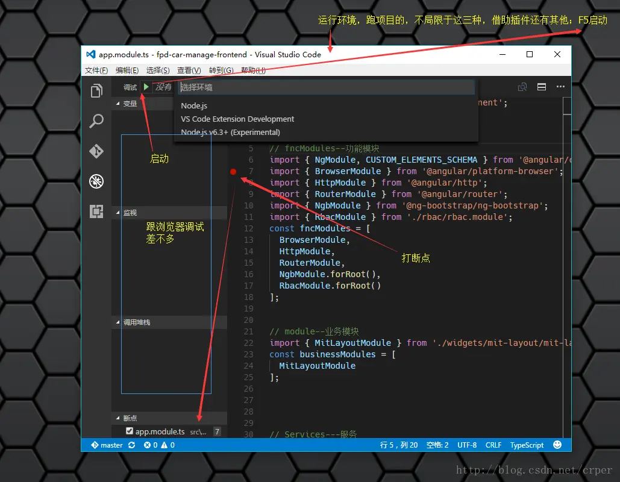Click the More Actions ellipsis icon

click(x=559, y=87)
